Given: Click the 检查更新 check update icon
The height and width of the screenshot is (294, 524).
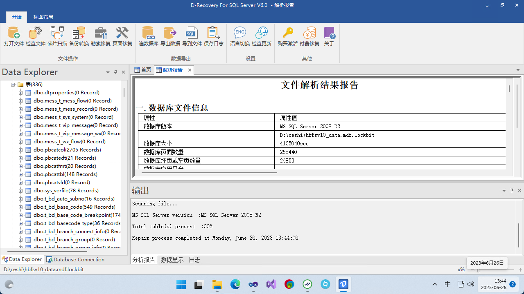Looking at the screenshot, I should tap(262, 36).
